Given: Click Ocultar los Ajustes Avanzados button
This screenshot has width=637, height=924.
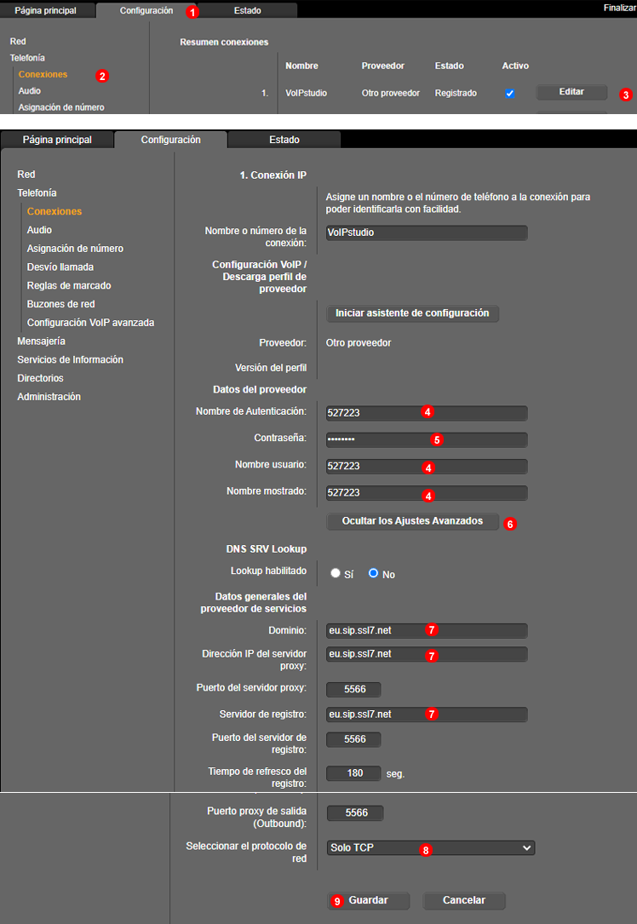Looking at the screenshot, I should click(412, 521).
